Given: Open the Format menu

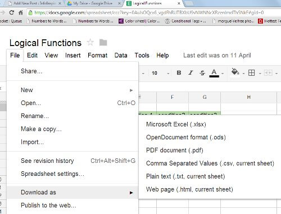Looking at the screenshot, I should tap(98, 56).
